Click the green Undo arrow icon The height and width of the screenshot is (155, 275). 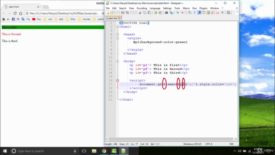[156, 12]
